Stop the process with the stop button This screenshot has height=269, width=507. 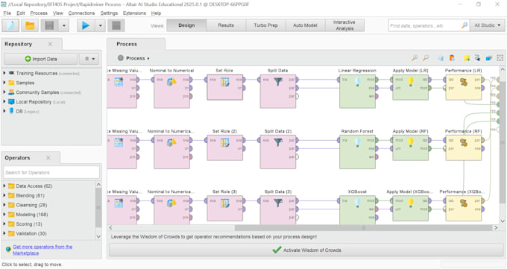(x=116, y=25)
